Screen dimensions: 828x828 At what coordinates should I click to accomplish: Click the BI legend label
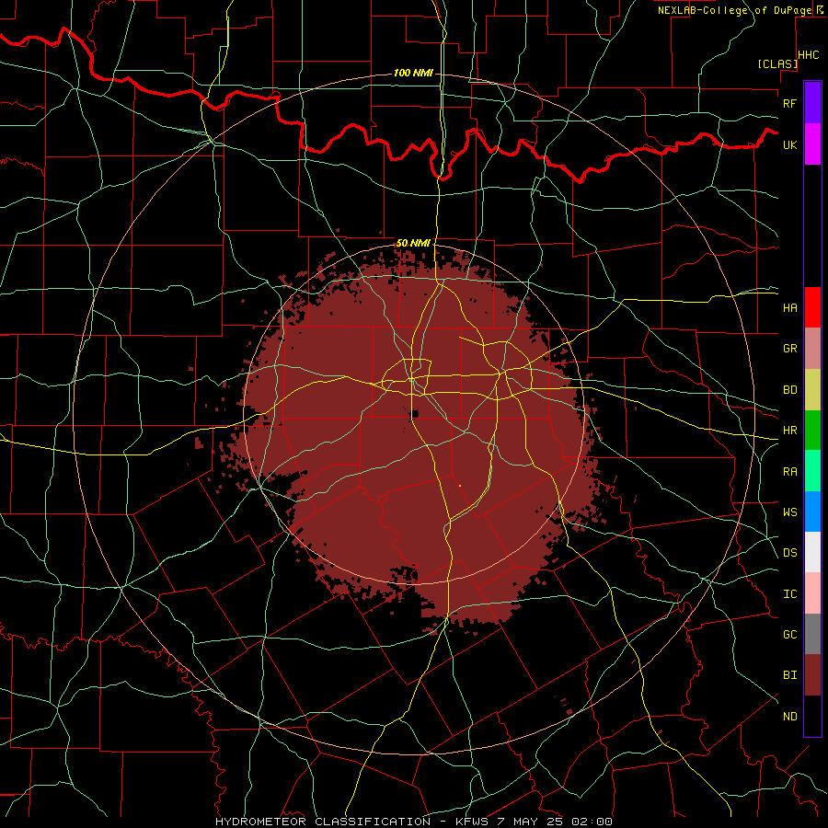pyautogui.click(x=790, y=675)
